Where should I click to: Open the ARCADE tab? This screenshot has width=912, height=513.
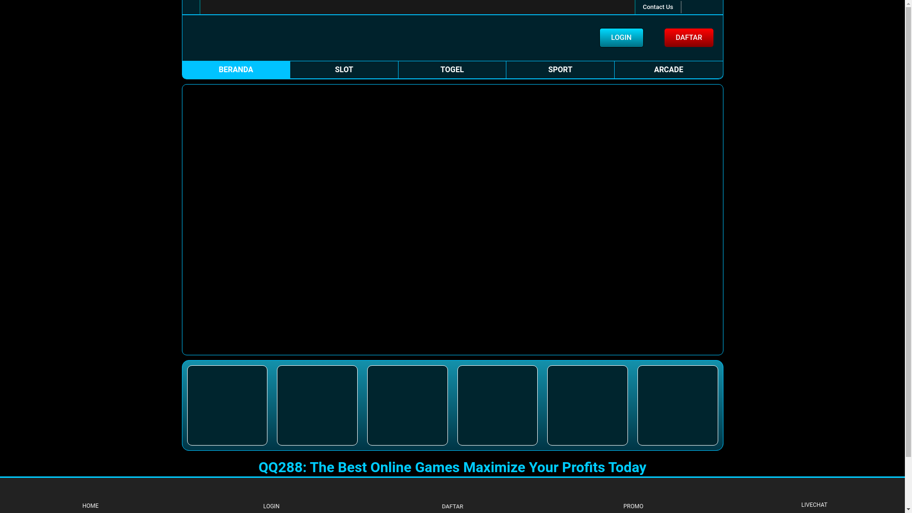tap(668, 70)
